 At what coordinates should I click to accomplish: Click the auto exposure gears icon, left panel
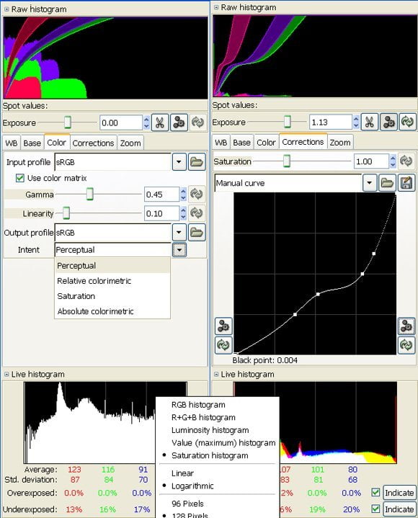point(179,122)
